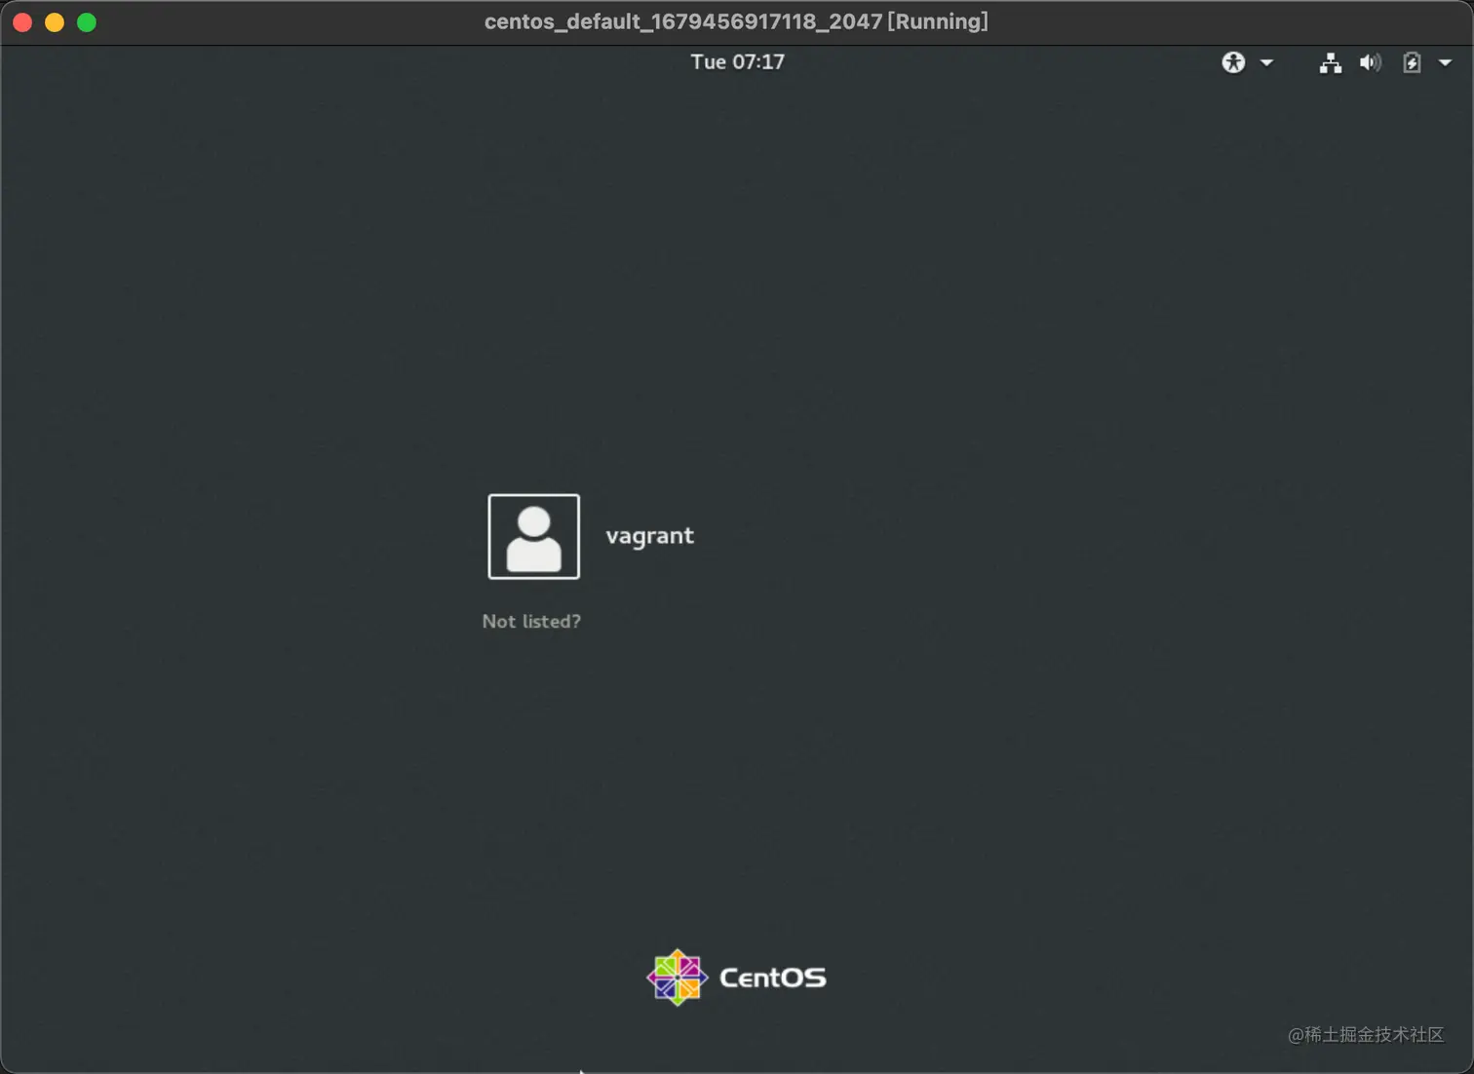The height and width of the screenshot is (1074, 1474).
Task: Open the clock showing Tue 07:17
Action: pyautogui.click(x=737, y=62)
